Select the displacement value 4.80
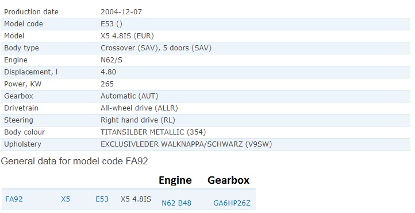415x213 pixels. coord(108,72)
